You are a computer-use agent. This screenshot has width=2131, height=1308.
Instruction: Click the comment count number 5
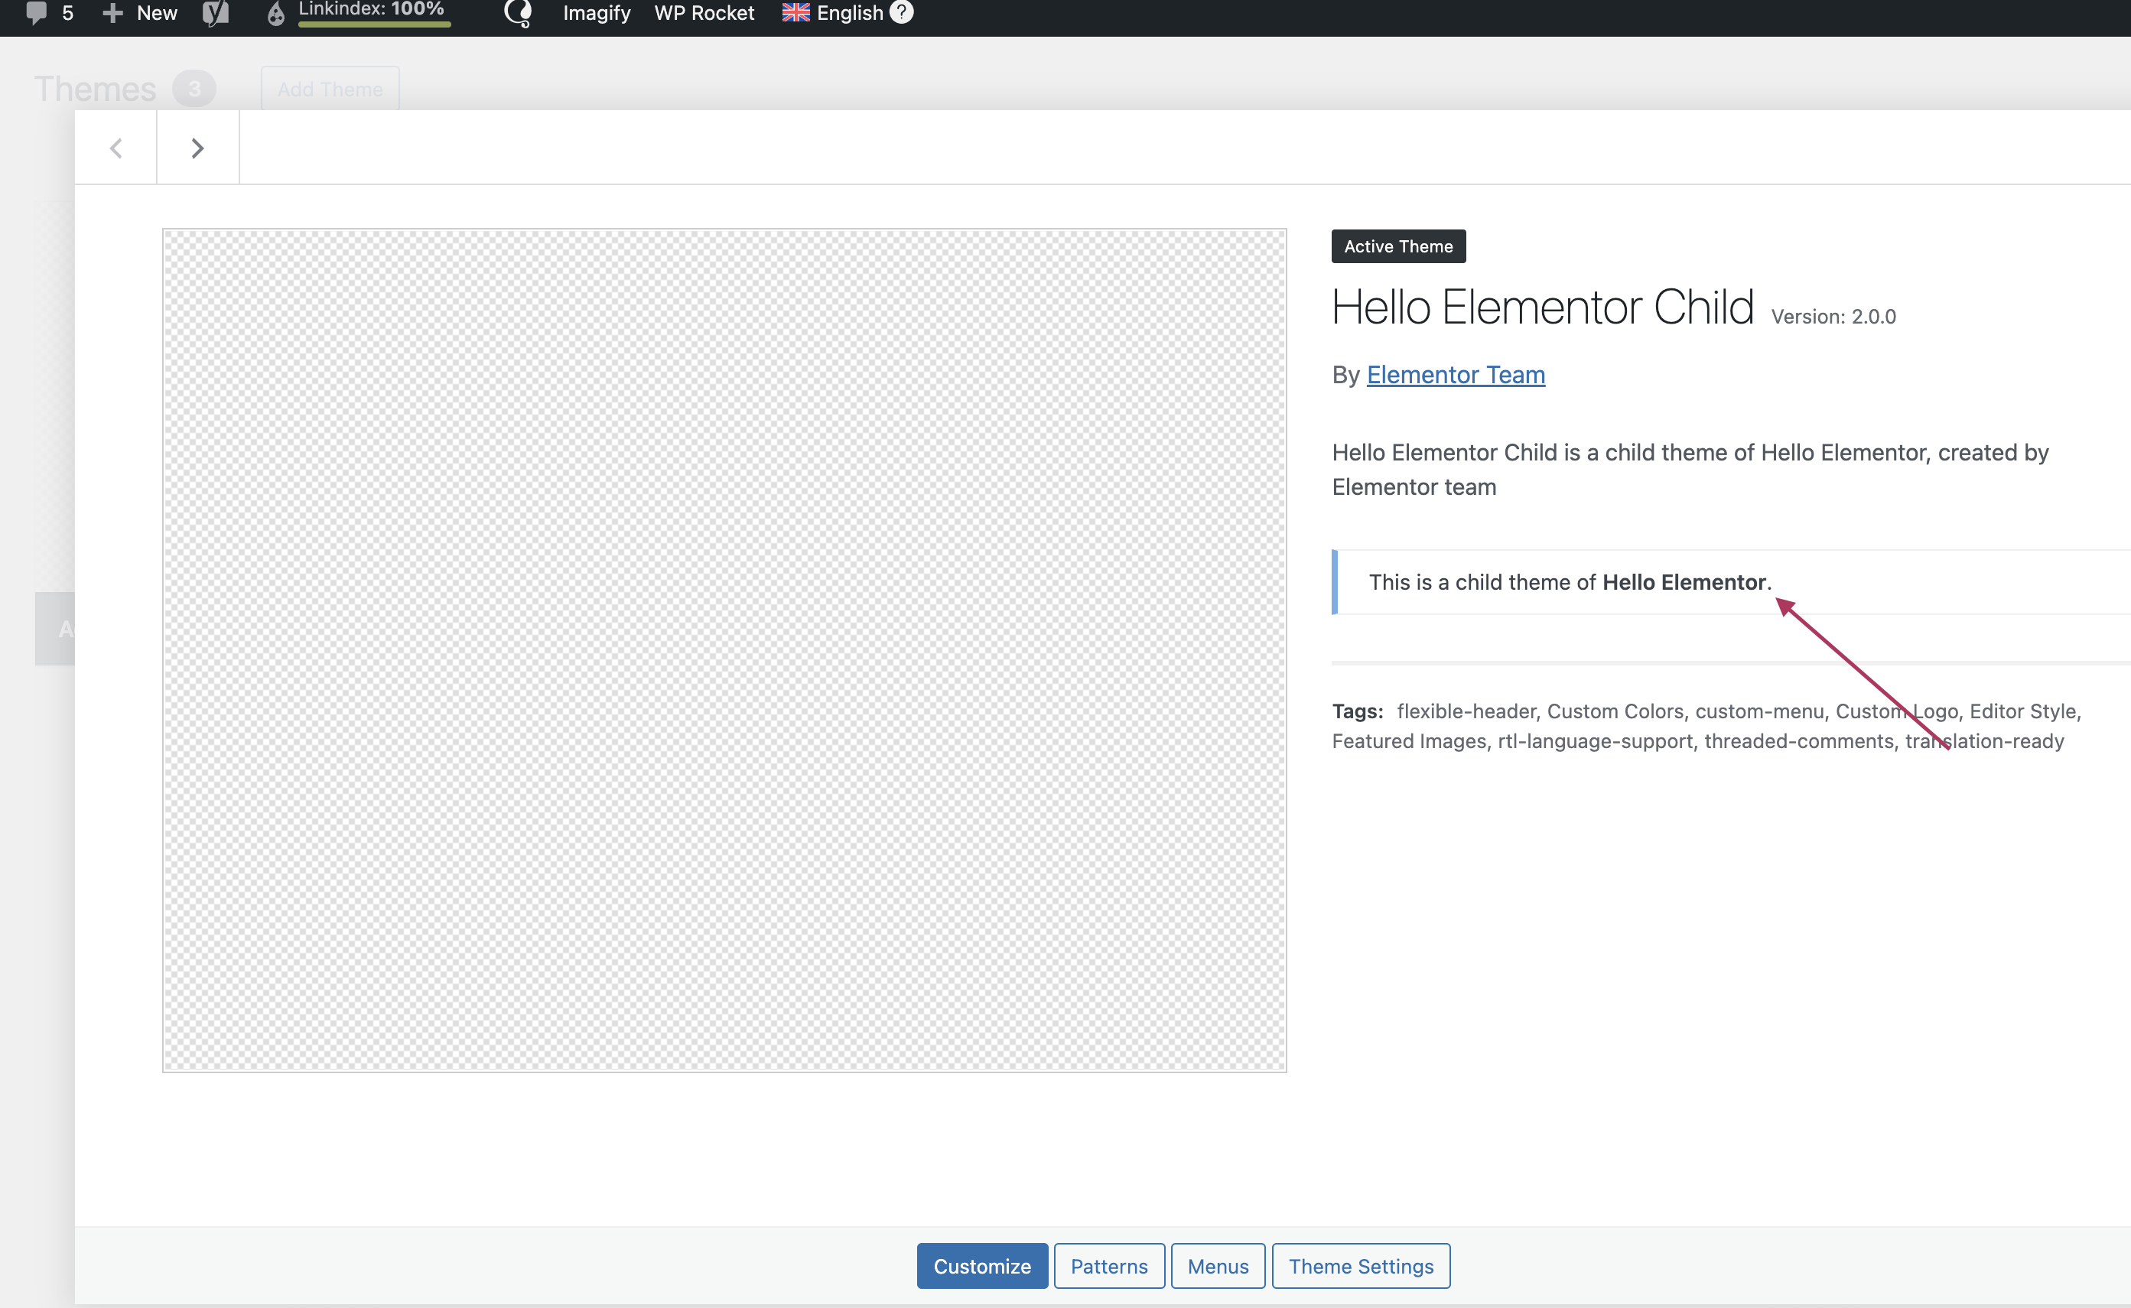pyautogui.click(x=67, y=13)
